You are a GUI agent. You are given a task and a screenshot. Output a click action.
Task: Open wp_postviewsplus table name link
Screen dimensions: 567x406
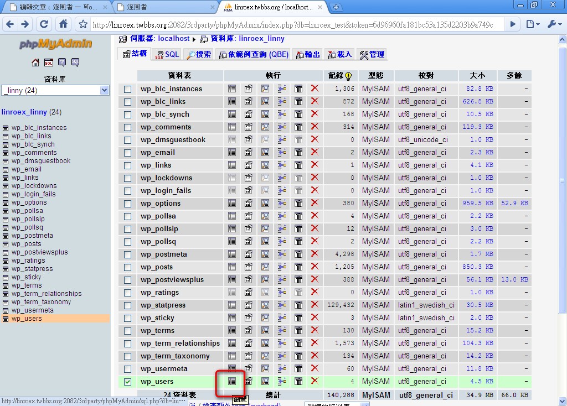coord(172,279)
